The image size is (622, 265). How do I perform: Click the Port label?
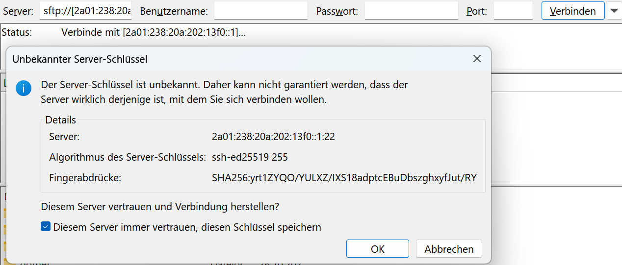477,11
